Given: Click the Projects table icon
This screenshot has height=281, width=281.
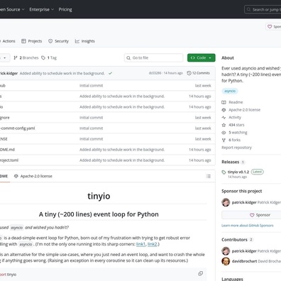Looking at the screenshot, I should (x=23, y=41).
